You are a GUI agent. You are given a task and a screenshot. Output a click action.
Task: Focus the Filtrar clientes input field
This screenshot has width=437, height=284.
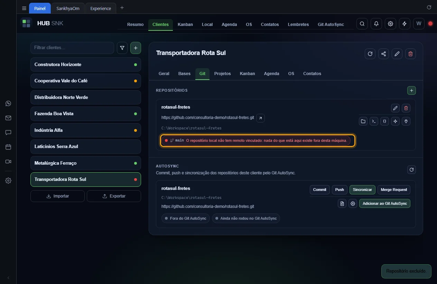(x=72, y=48)
